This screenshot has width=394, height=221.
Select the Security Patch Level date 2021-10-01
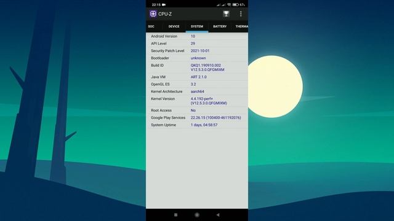[x=200, y=51]
